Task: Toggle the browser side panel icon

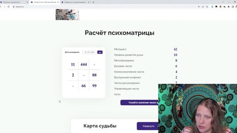Action: 233,7
